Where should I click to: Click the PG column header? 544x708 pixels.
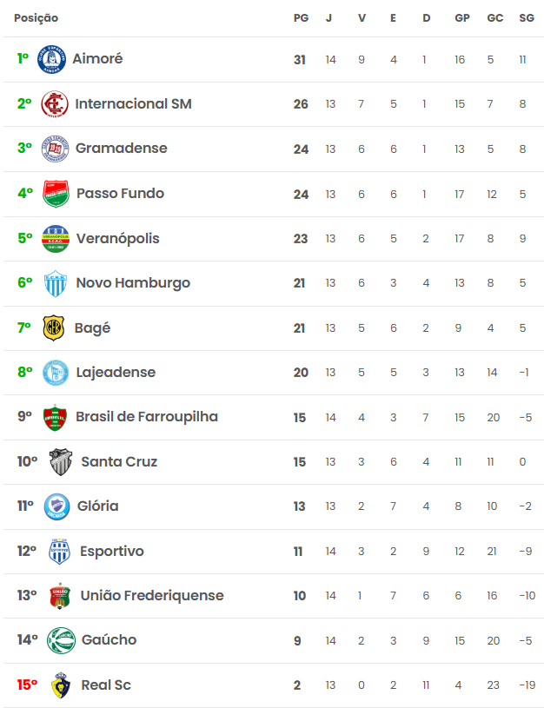[x=301, y=18]
